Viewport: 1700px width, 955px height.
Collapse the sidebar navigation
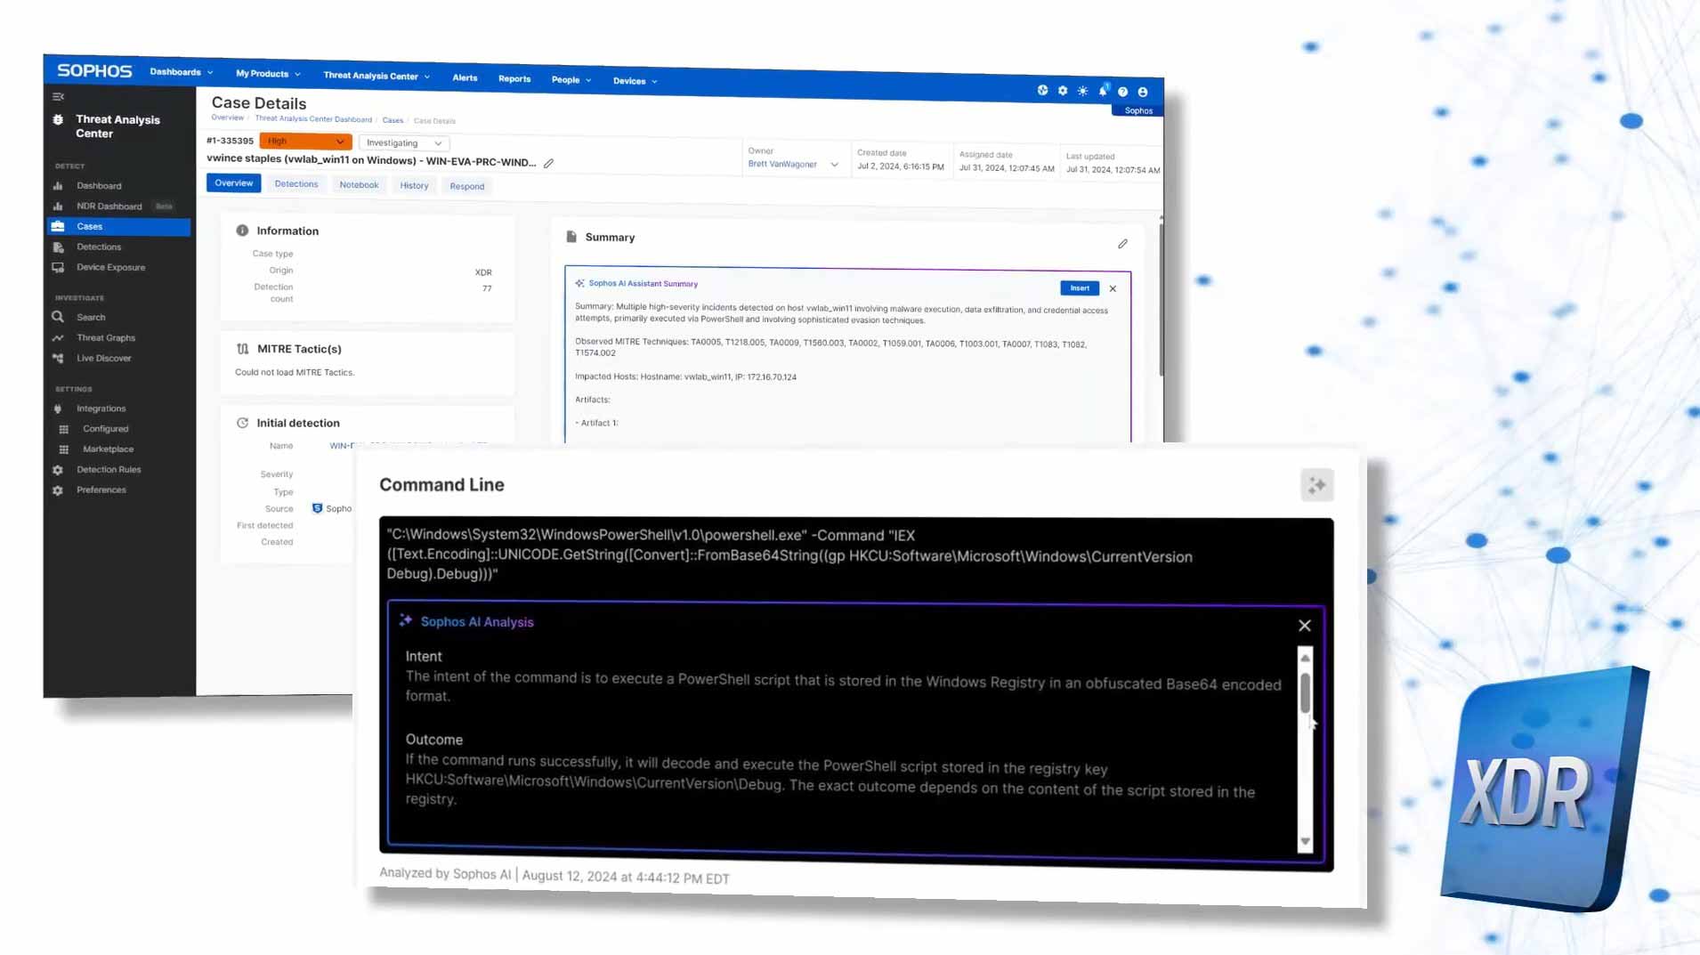59,96
